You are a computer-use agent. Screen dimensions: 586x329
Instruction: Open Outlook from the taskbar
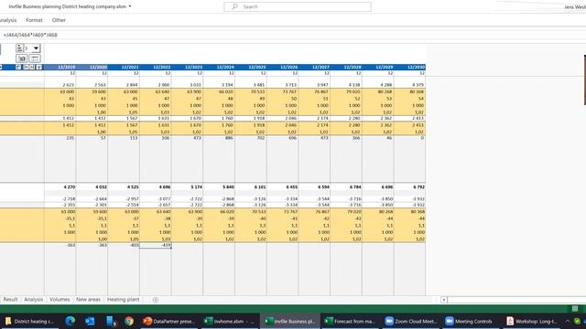point(90,321)
